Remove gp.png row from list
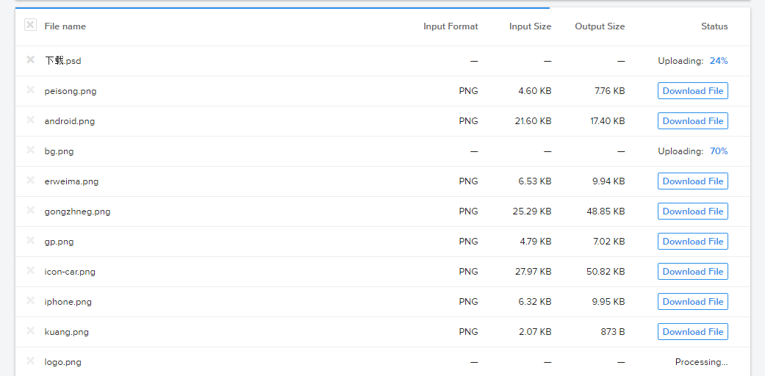 click(x=30, y=240)
